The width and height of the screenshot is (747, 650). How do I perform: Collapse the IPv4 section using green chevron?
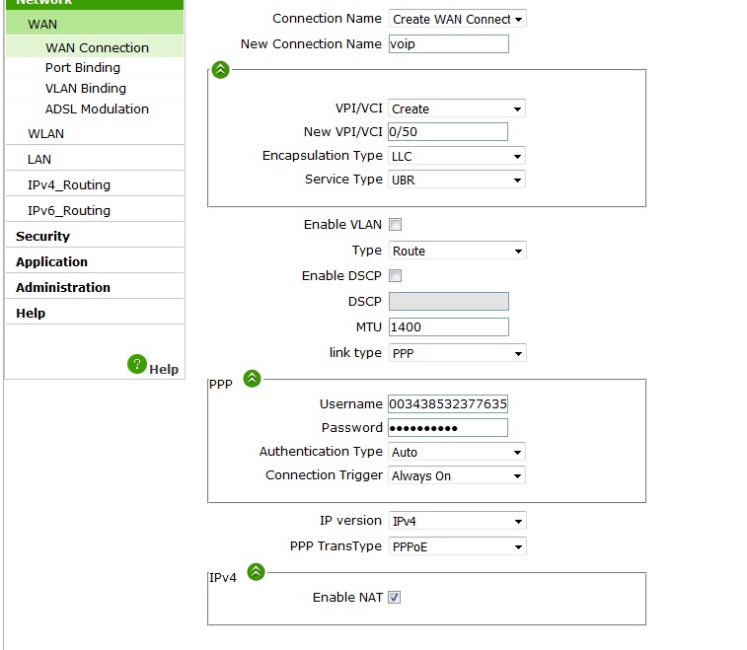pos(257,571)
